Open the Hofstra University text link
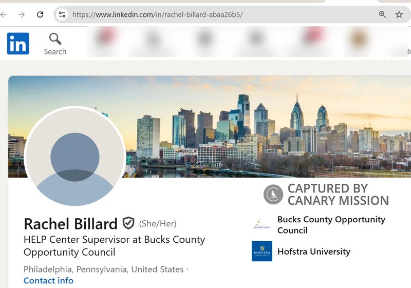The height and width of the screenshot is (288, 411). 313,252
